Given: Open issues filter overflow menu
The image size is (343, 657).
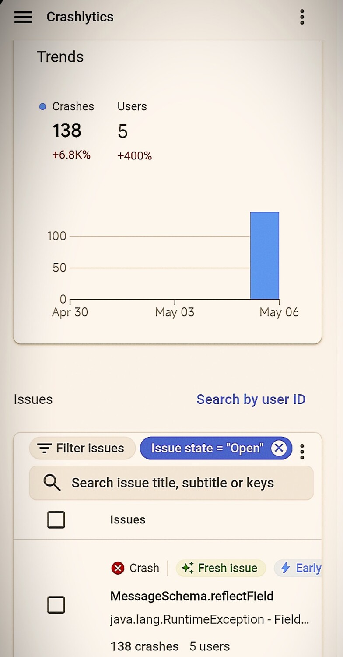Looking at the screenshot, I should 302,451.
